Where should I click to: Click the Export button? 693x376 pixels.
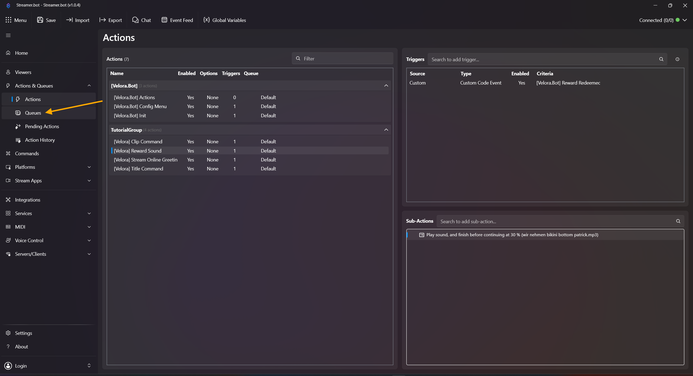coord(110,20)
